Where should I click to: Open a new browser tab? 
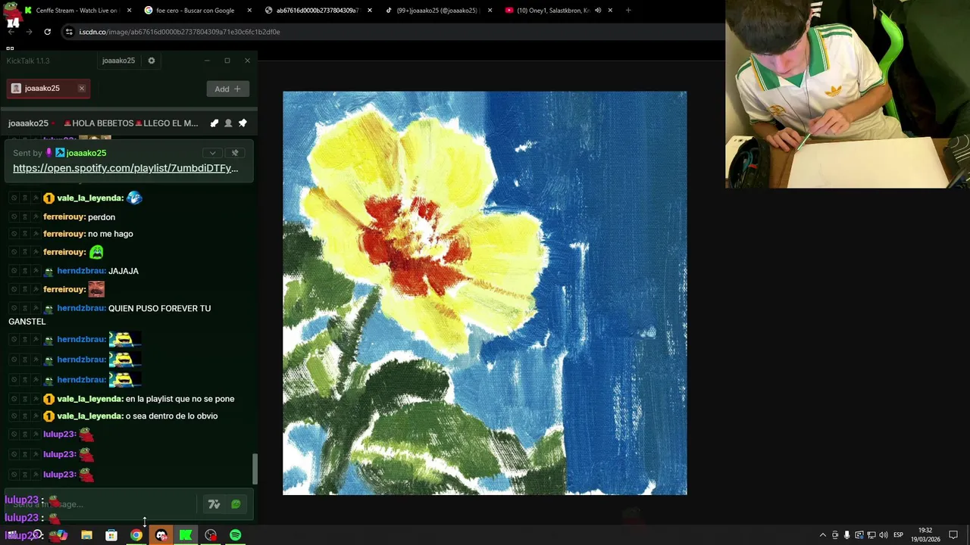tap(628, 11)
